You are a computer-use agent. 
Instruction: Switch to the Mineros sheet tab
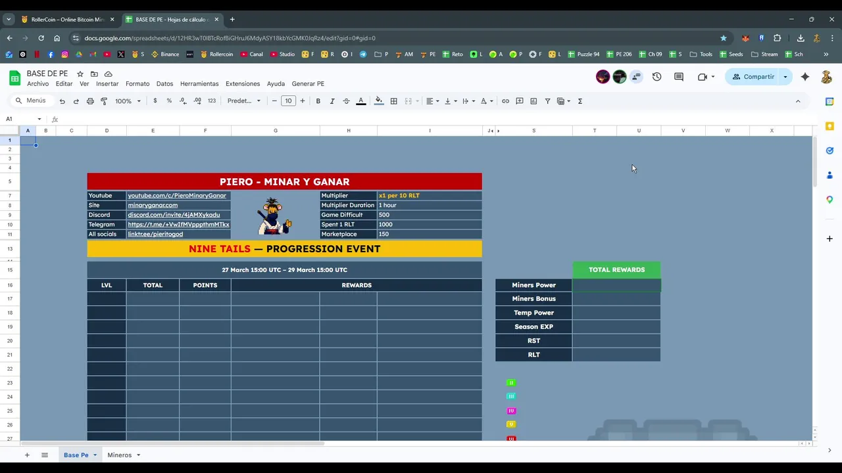pyautogui.click(x=119, y=455)
